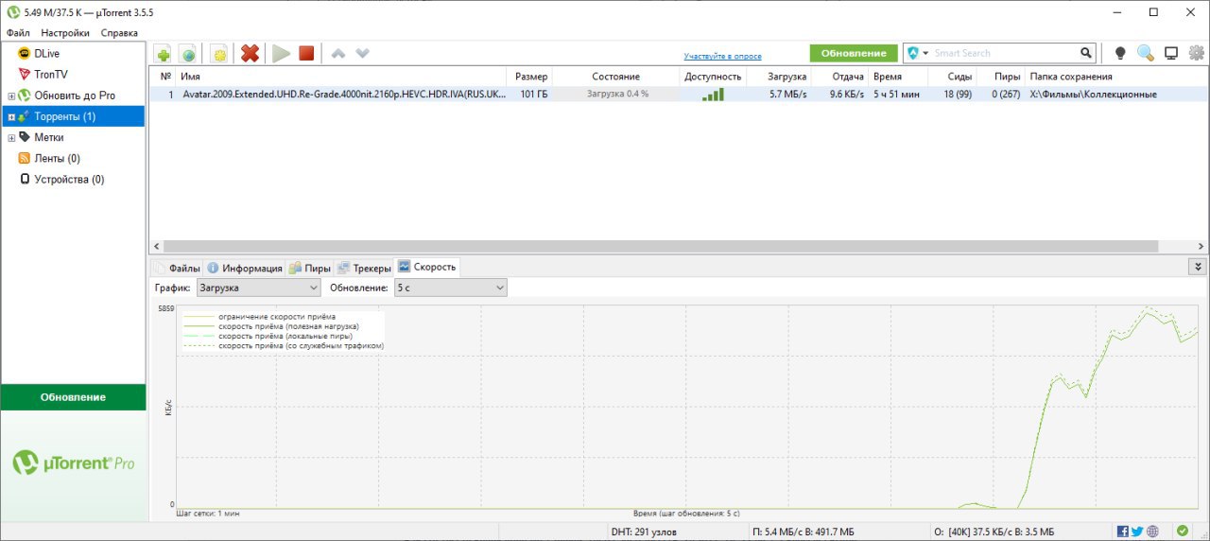This screenshot has height=541, width=1210.
Task: Click the green availability bars in torrent row
Action: (x=713, y=95)
